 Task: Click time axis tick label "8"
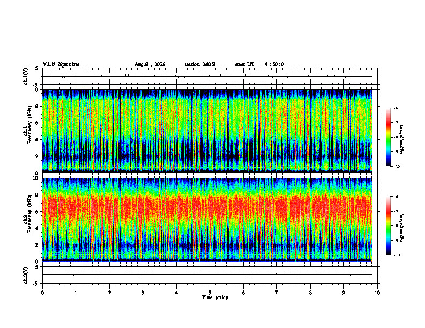tap(310, 293)
